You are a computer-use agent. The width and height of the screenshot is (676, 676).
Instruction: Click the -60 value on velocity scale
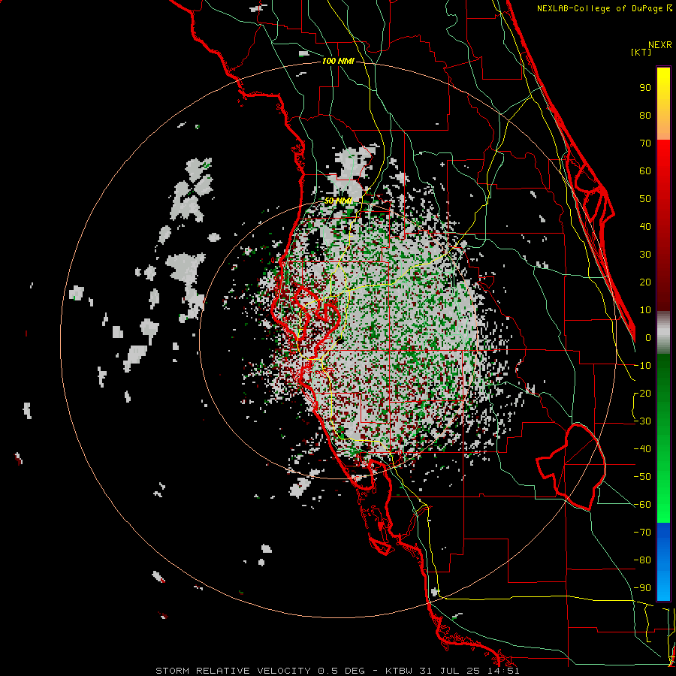(x=642, y=505)
